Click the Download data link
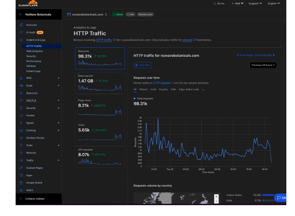 265,55
